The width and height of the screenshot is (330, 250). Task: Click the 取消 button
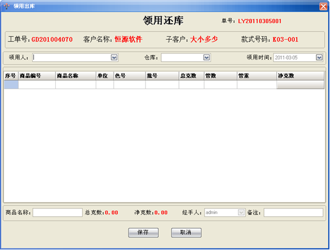tap(186, 233)
